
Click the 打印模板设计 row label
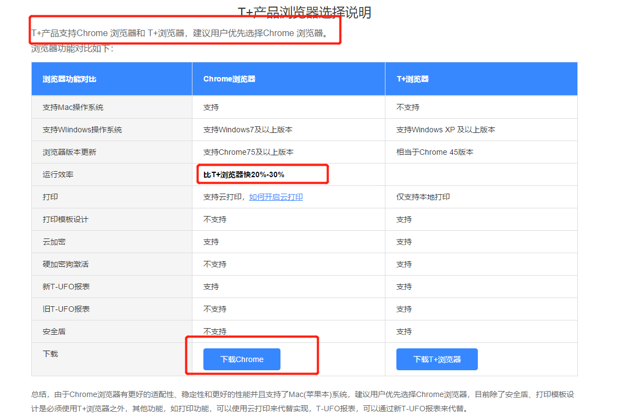(x=66, y=219)
